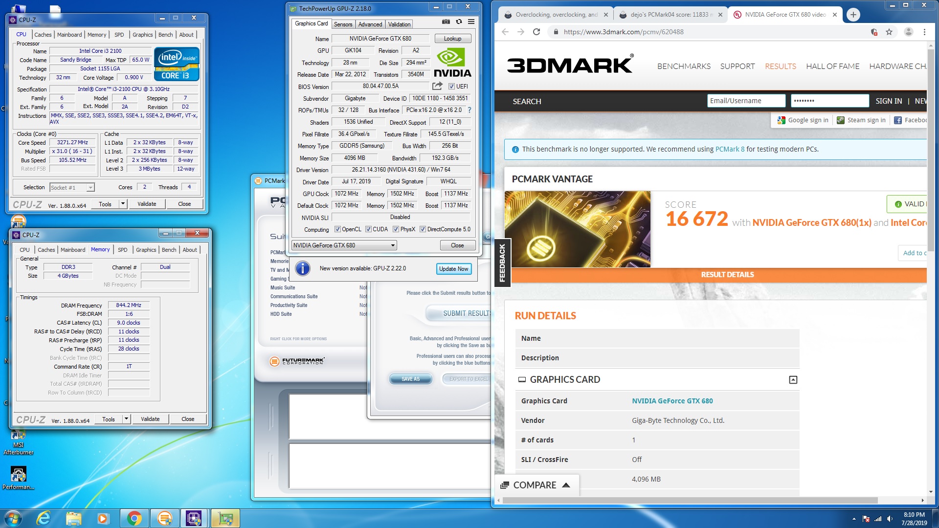The image size is (939, 528).
Task: Click SUBMIT RESULTS in PCMark
Action: (x=459, y=313)
